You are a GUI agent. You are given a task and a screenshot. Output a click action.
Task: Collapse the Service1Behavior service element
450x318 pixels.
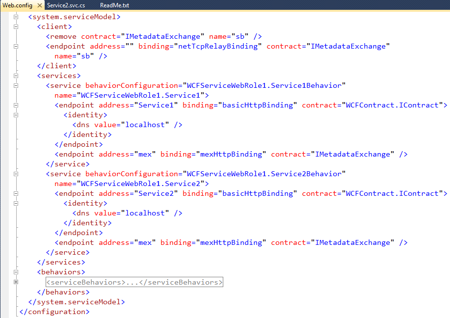(16, 85)
